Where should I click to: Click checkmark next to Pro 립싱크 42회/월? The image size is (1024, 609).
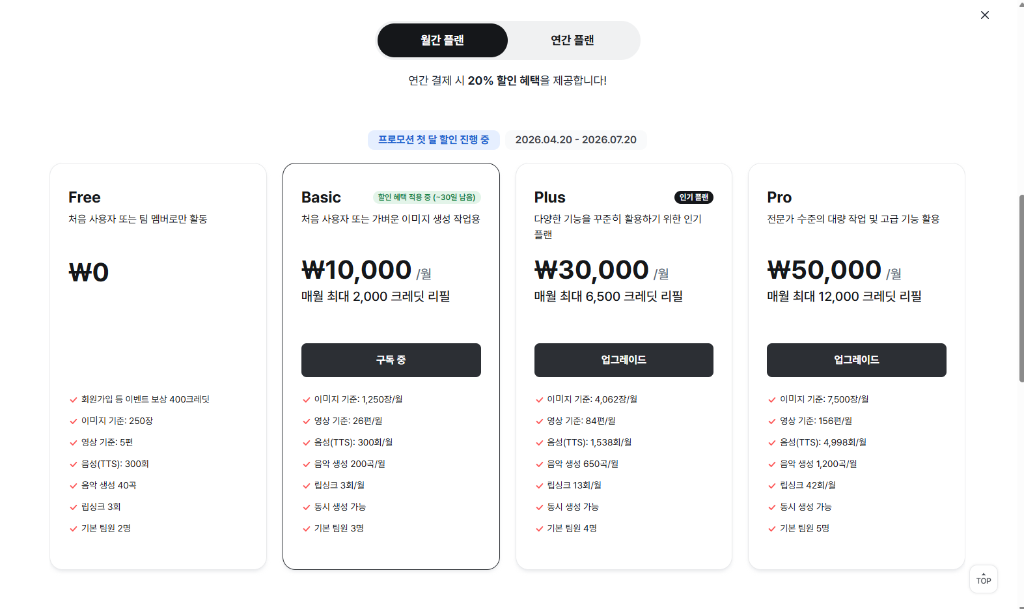point(772,486)
